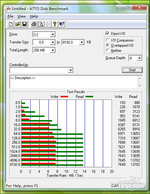The width and height of the screenshot is (150, 194).
Task: Click the move arrows toolbar icon
Action: coord(48,24)
